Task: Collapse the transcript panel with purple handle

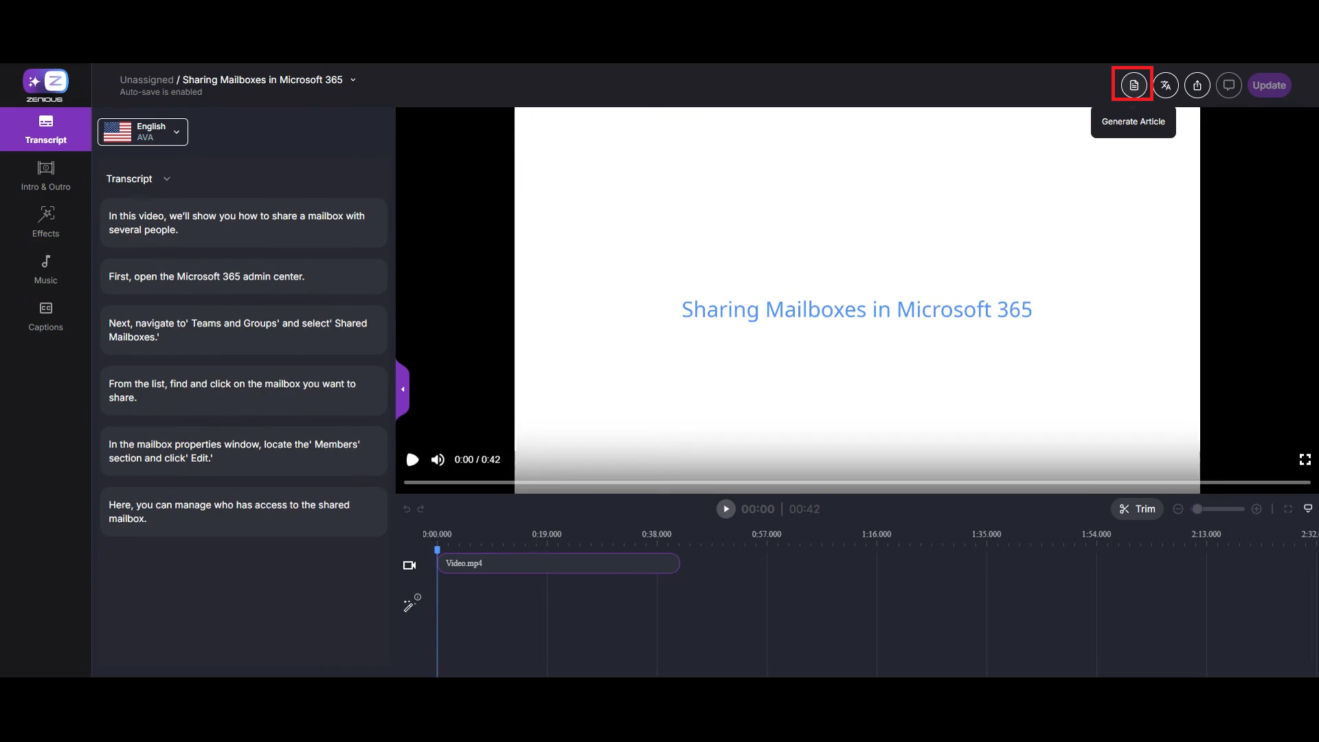Action: 403,390
